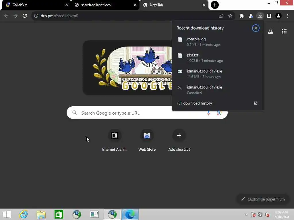The image size is (294, 220).
Task: Open the Windows Store taskbar icon
Action: pyautogui.click(x=59, y=214)
